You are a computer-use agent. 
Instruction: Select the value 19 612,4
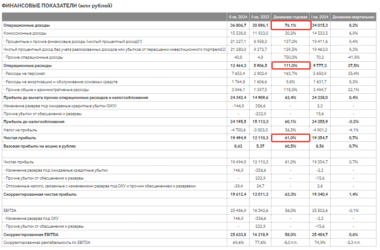click(238, 194)
